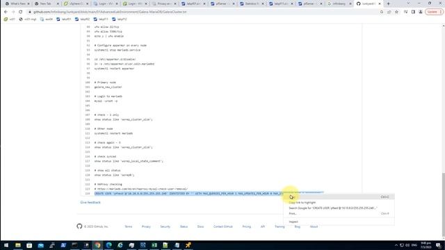Open the Pricing footer link
Viewport: 445px width, 250px height.
click(247, 226)
